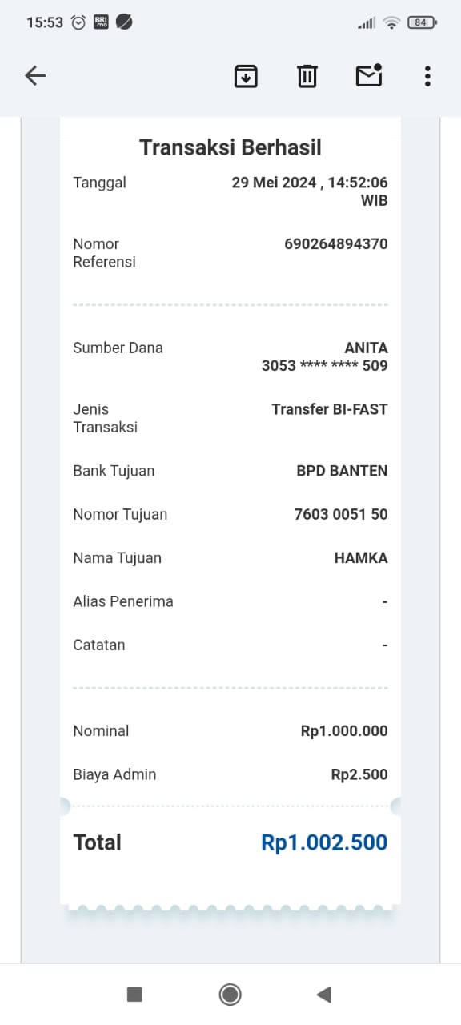Delete this receipt with the trash icon
Image resolution: width=461 pixels, height=1025 pixels.
[x=307, y=76]
